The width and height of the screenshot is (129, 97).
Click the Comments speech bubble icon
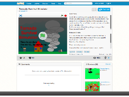click(x=19, y=64)
